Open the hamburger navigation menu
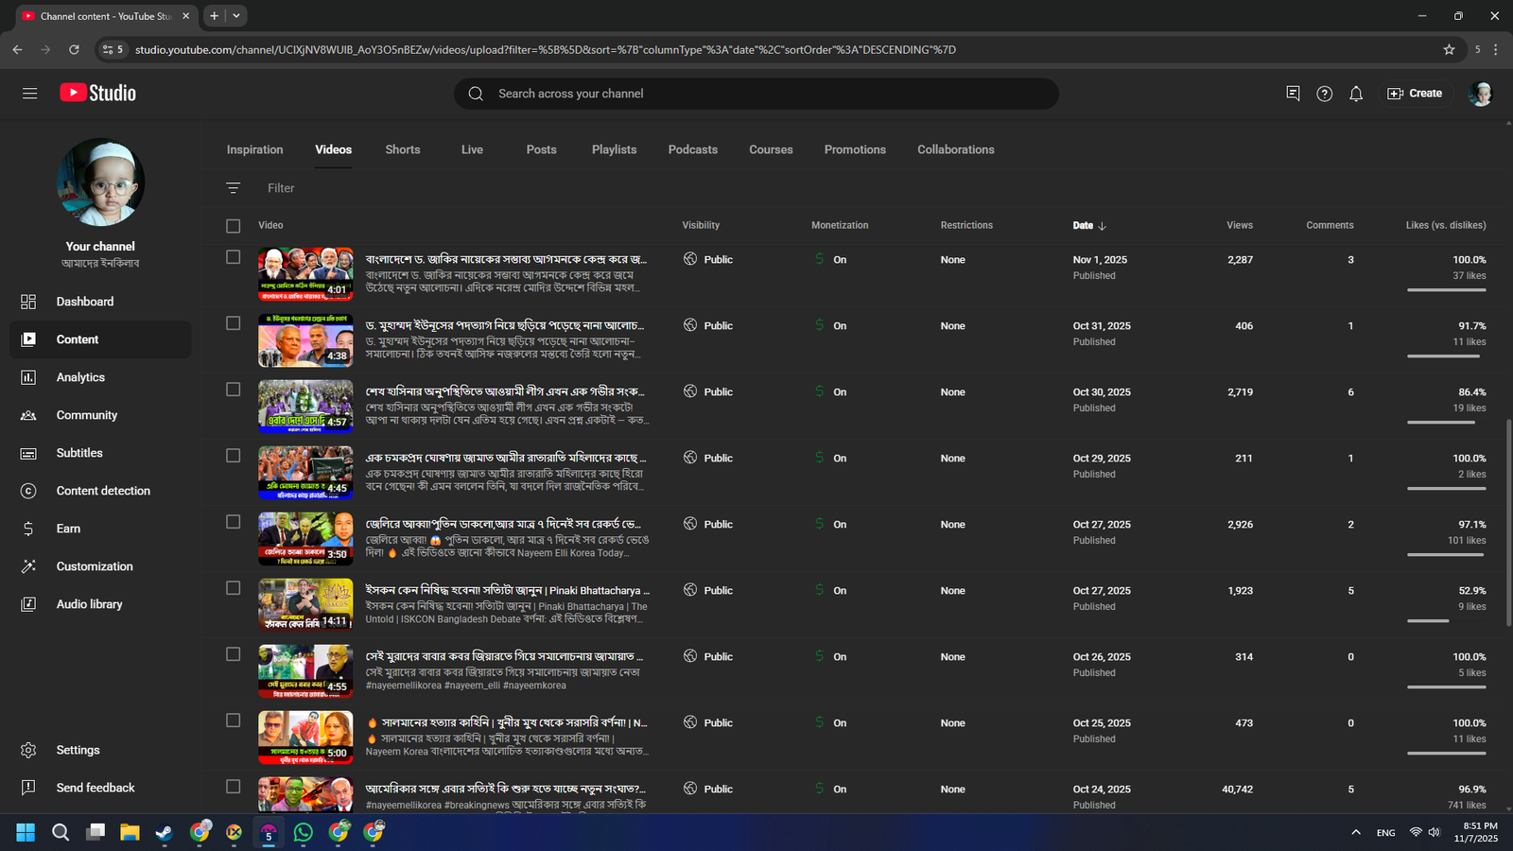 (29, 94)
